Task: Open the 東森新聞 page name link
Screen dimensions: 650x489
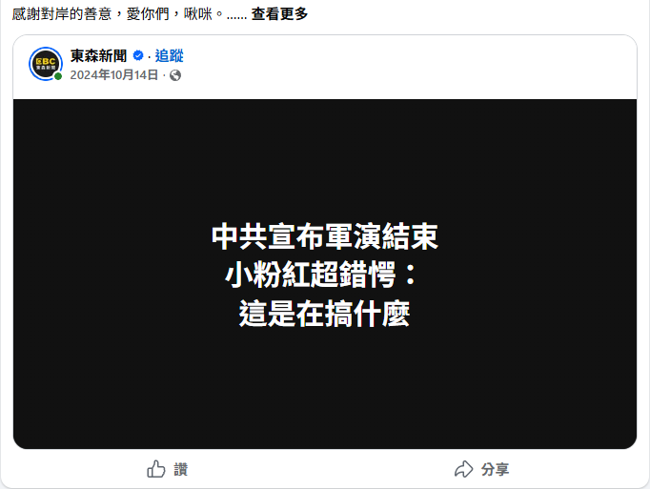Action: coord(99,55)
